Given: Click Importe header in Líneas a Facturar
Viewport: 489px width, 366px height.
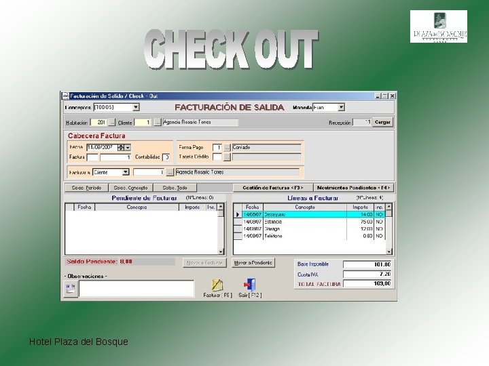Looking at the screenshot, I should (x=360, y=207).
